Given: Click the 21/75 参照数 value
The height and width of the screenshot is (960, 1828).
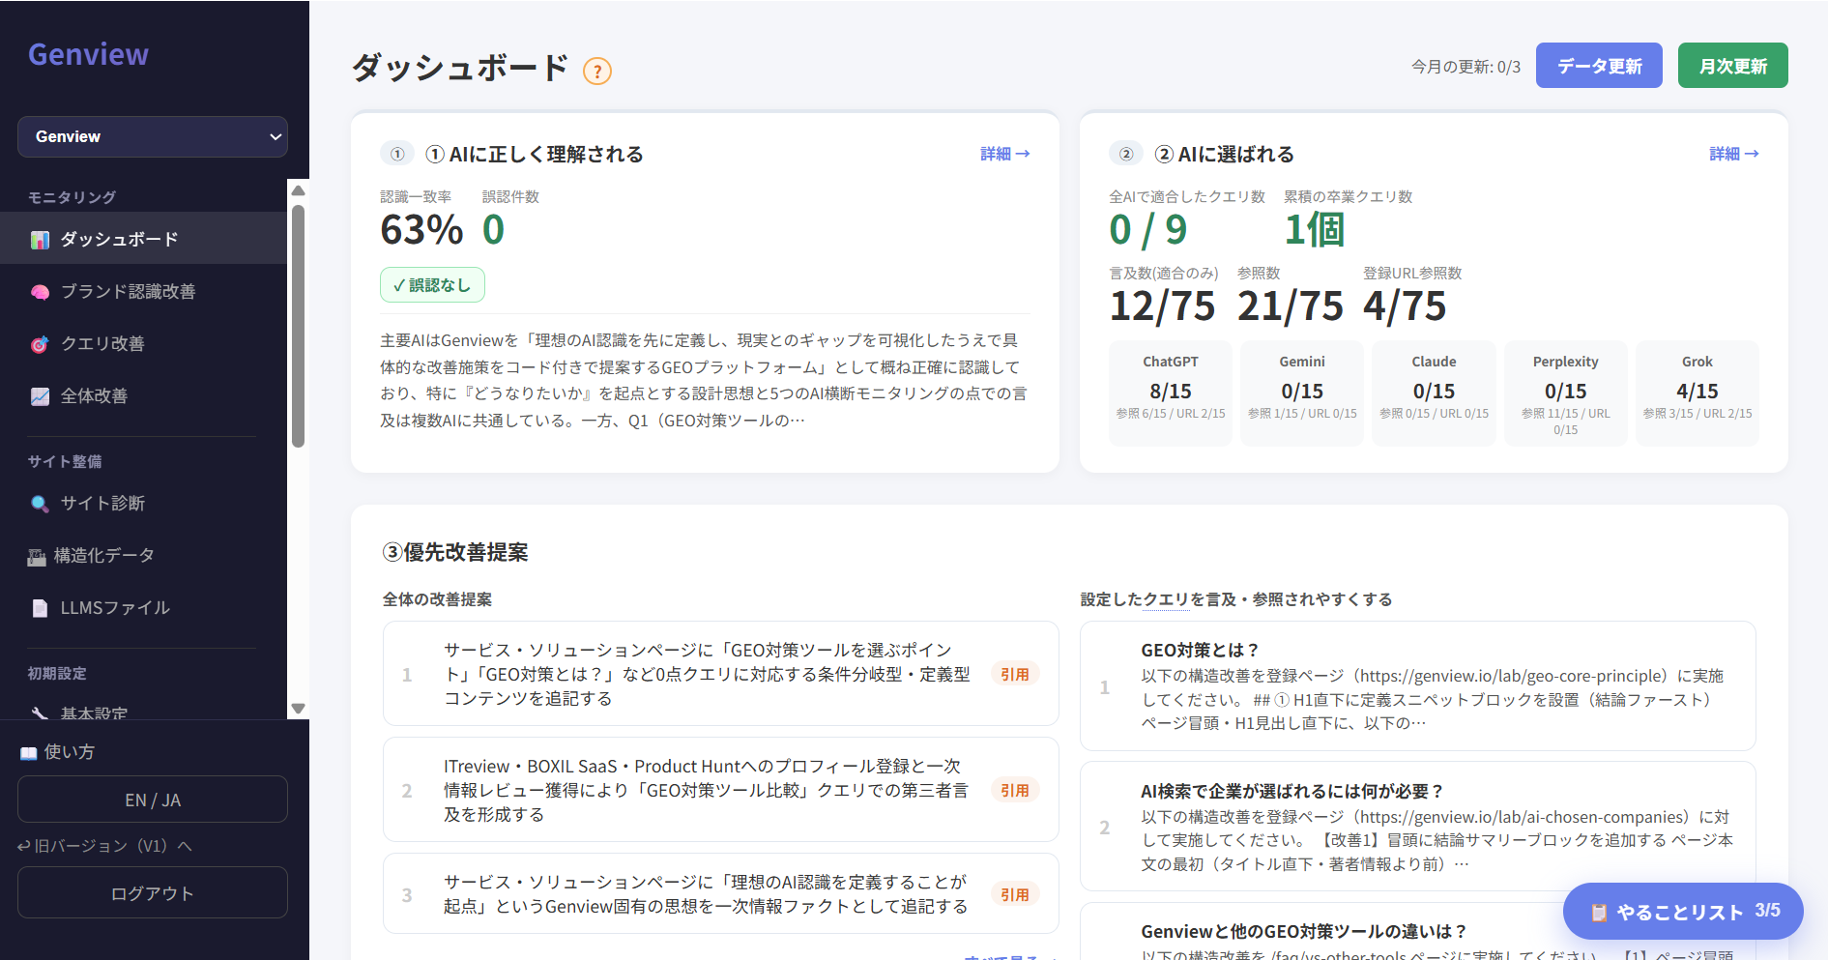Looking at the screenshot, I should click(x=1291, y=306).
